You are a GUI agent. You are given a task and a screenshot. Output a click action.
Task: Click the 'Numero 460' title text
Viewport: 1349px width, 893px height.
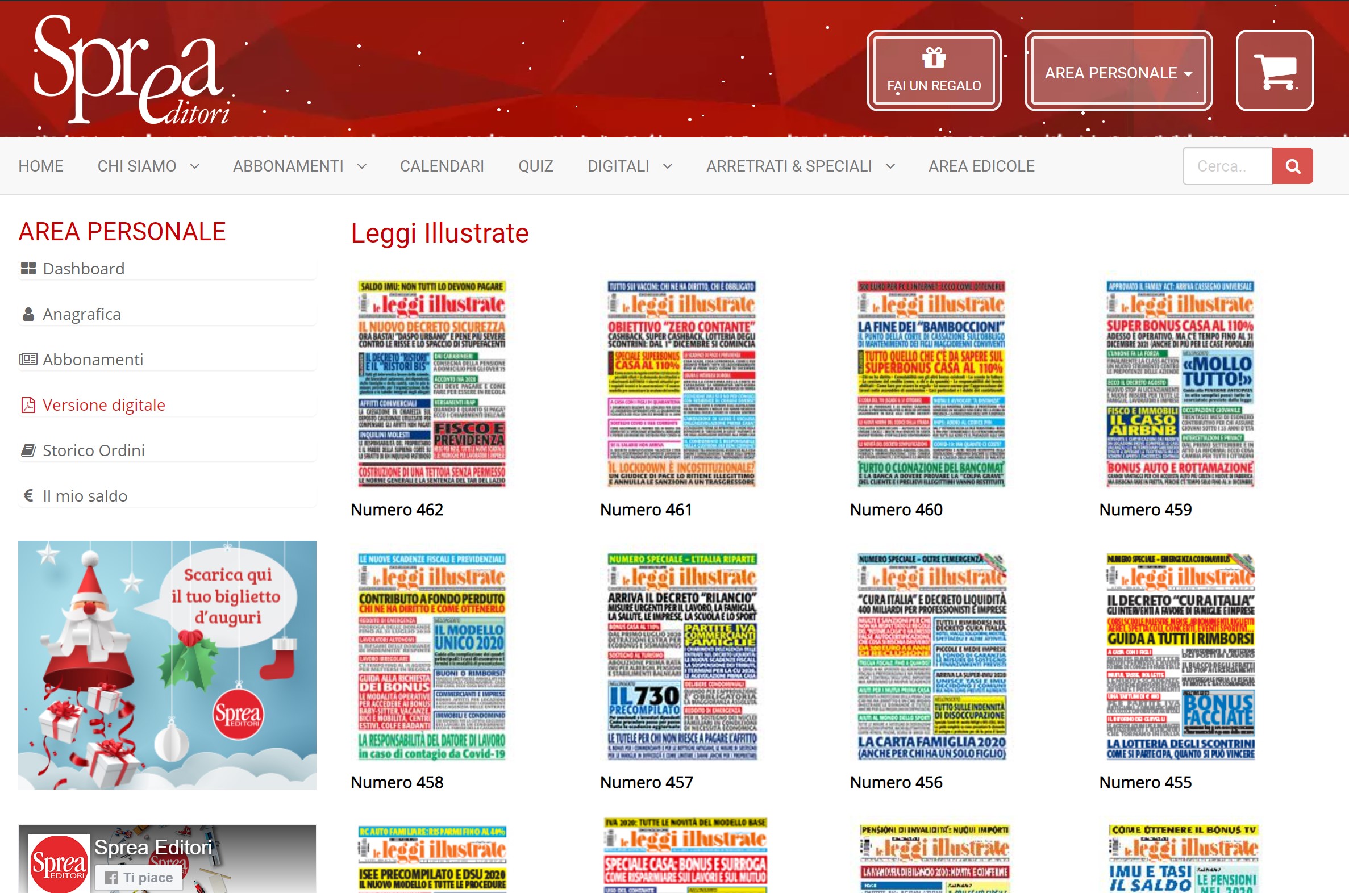point(896,510)
